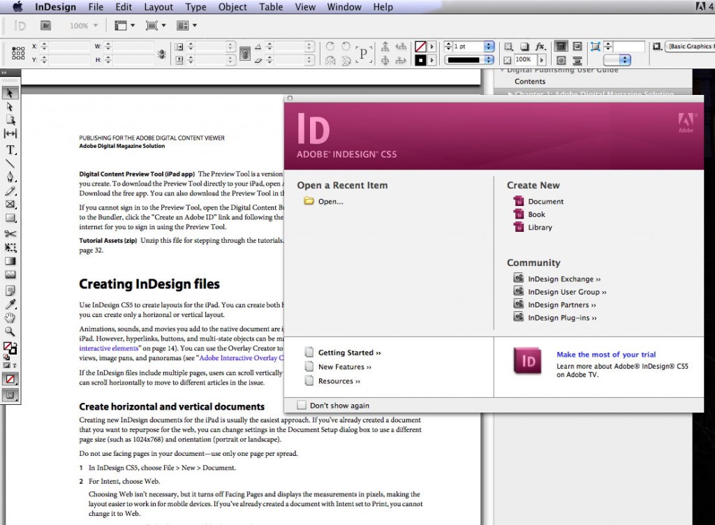The image size is (715, 525).
Task: Open the zoom level dropdown near Br icon
Action: pyautogui.click(x=95, y=25)
